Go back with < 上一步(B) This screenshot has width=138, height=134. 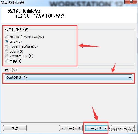(71, 128)
